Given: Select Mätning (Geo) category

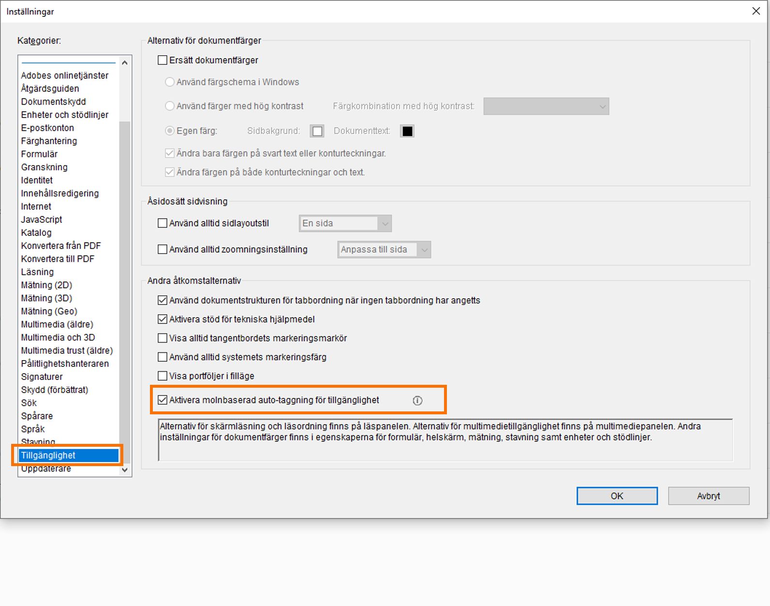Looking at the screenshot, I should 49,311.
